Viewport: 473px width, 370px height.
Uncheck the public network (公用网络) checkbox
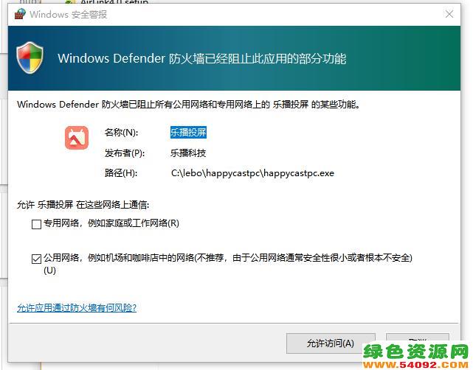point(36,259)
